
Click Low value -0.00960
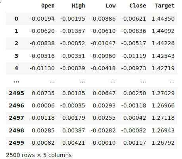(x=103, y=56)
